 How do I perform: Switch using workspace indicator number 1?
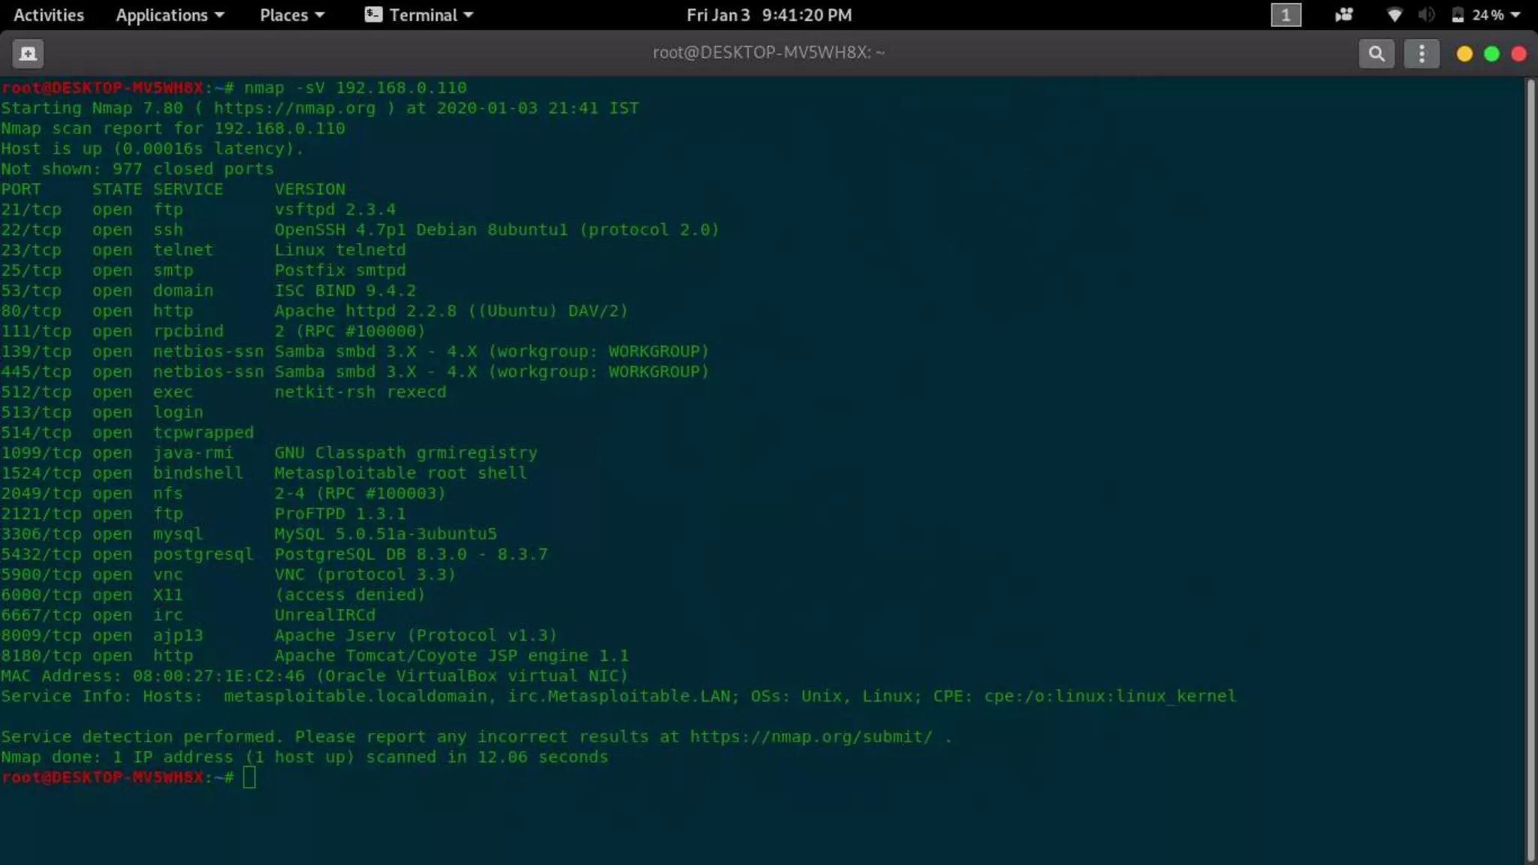pos(1285,15)
